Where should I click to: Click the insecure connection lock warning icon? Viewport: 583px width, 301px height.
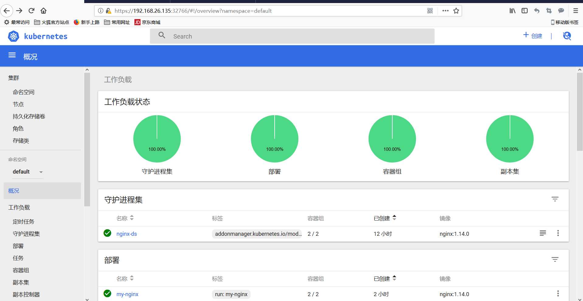click(108, 11)
